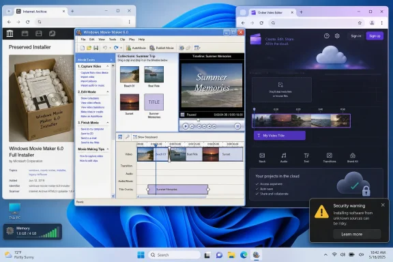Select the Sunset clip thumbnail in collections
The height and width of the screenshot is (262, 393).
click(x=130, y=102)
